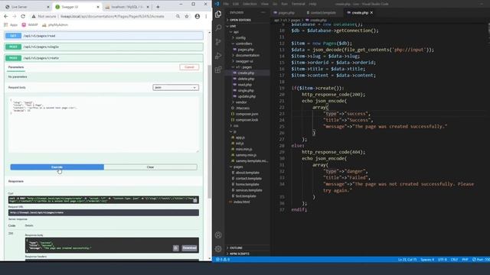
Task: Copy the curl command to clipboard
Action: [x=195, y=200]
